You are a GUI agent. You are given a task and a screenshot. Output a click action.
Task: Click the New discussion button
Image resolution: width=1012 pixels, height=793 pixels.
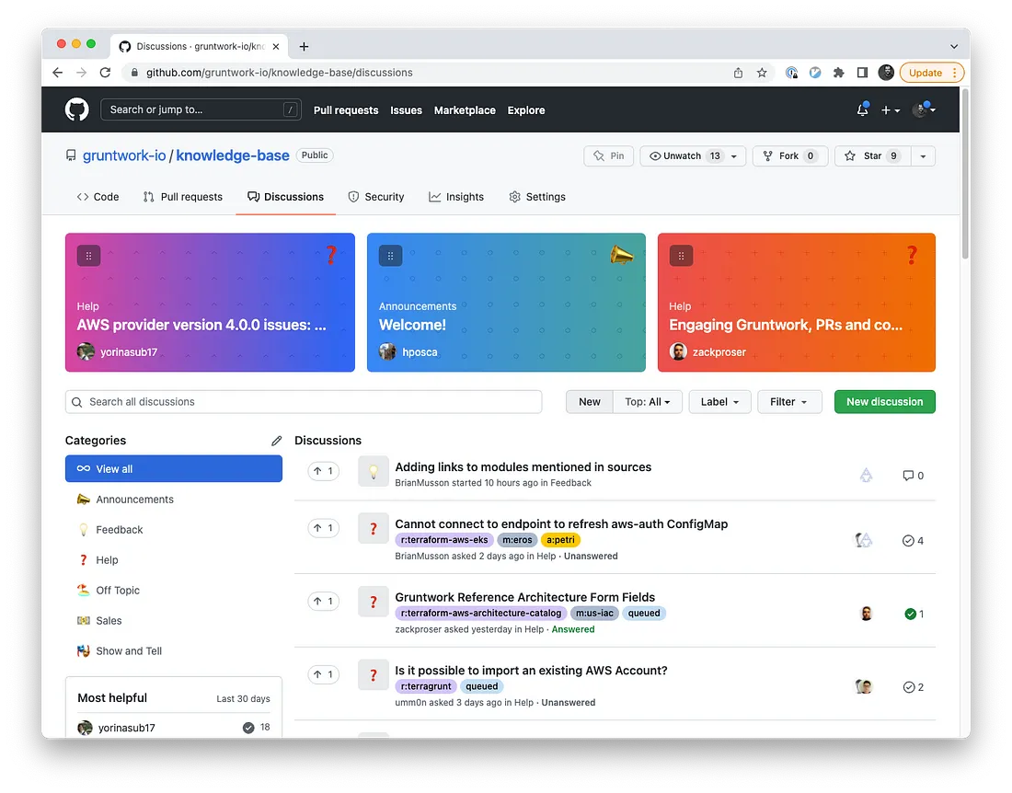tap(884, 401)
